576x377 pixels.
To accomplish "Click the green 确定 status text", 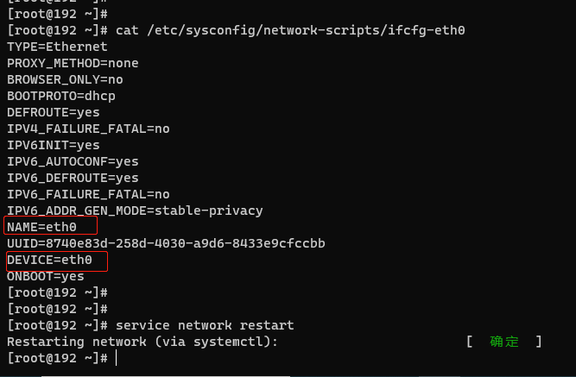I will (504, 342).
